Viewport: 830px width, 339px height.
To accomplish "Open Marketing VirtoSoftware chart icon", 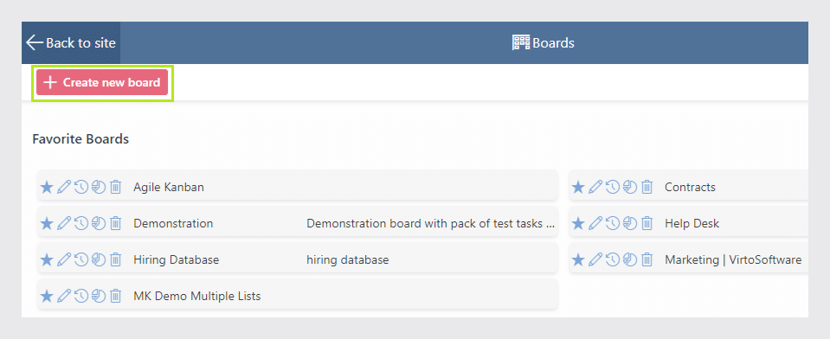I will tap(630, 259).
